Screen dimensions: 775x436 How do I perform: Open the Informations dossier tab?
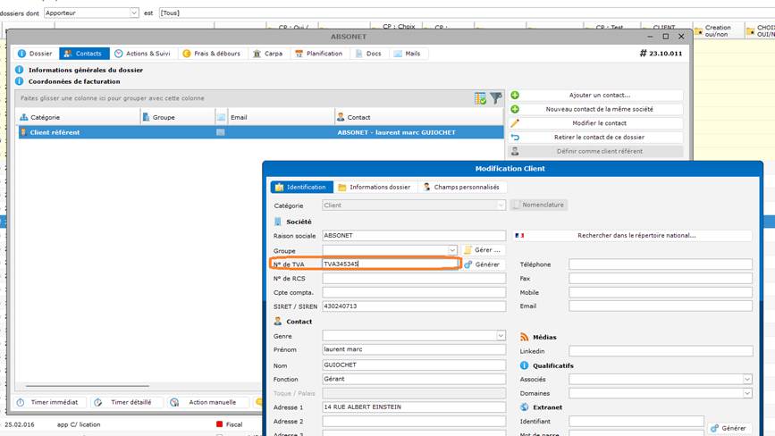click(374, 188)
